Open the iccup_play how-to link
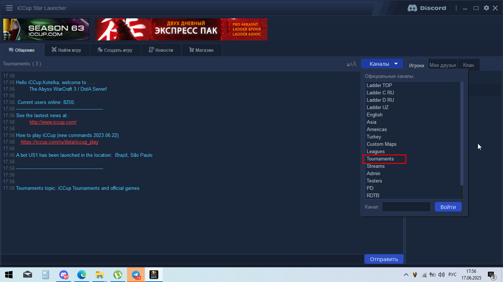503x282 pixels. click(x=59, y=142)
